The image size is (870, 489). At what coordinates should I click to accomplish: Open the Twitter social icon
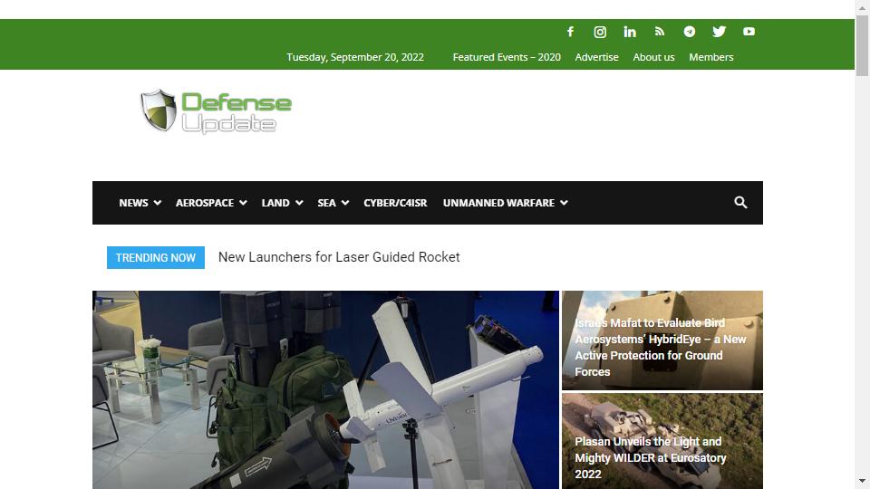[719, 32]
